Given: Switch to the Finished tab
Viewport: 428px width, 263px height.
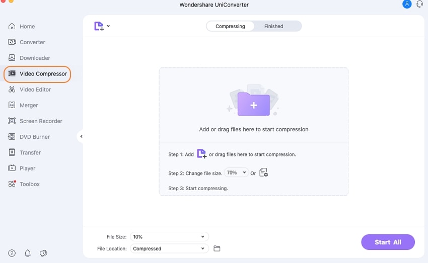Looking at the screenshot, I should coord(273,26).
